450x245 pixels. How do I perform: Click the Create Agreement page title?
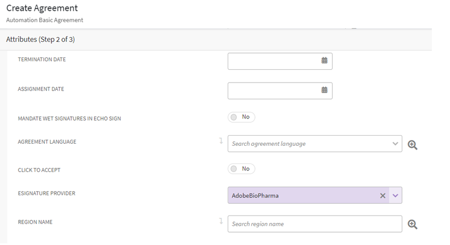tap(42, 9)
